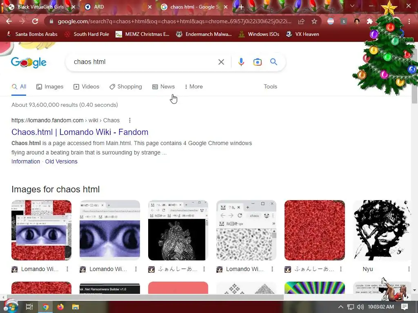Open image thumbnail of blue eyes closeup
Screen dimensions: 418x313
[110, 230]
